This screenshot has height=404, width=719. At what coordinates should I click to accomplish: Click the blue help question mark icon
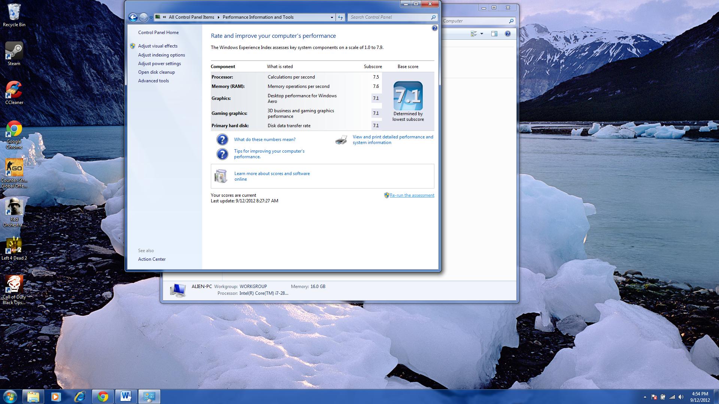(x=434, y=28)
